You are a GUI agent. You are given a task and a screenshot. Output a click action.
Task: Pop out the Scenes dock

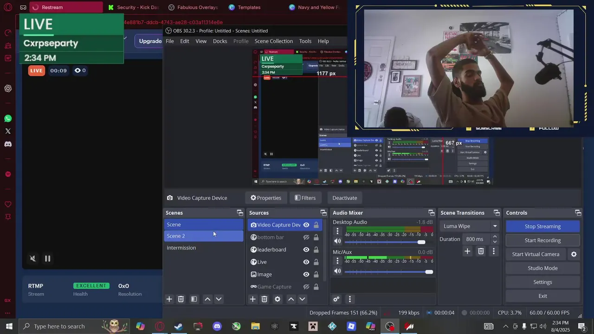[x=240, y=213]
